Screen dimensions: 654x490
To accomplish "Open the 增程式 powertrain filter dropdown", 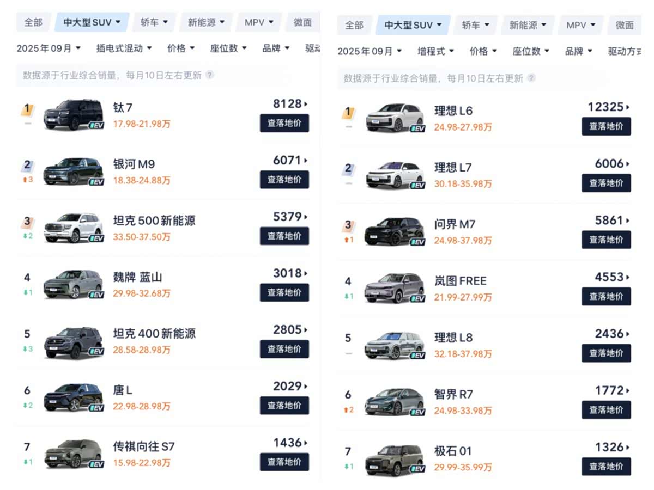I will click(x=435, y=51).
